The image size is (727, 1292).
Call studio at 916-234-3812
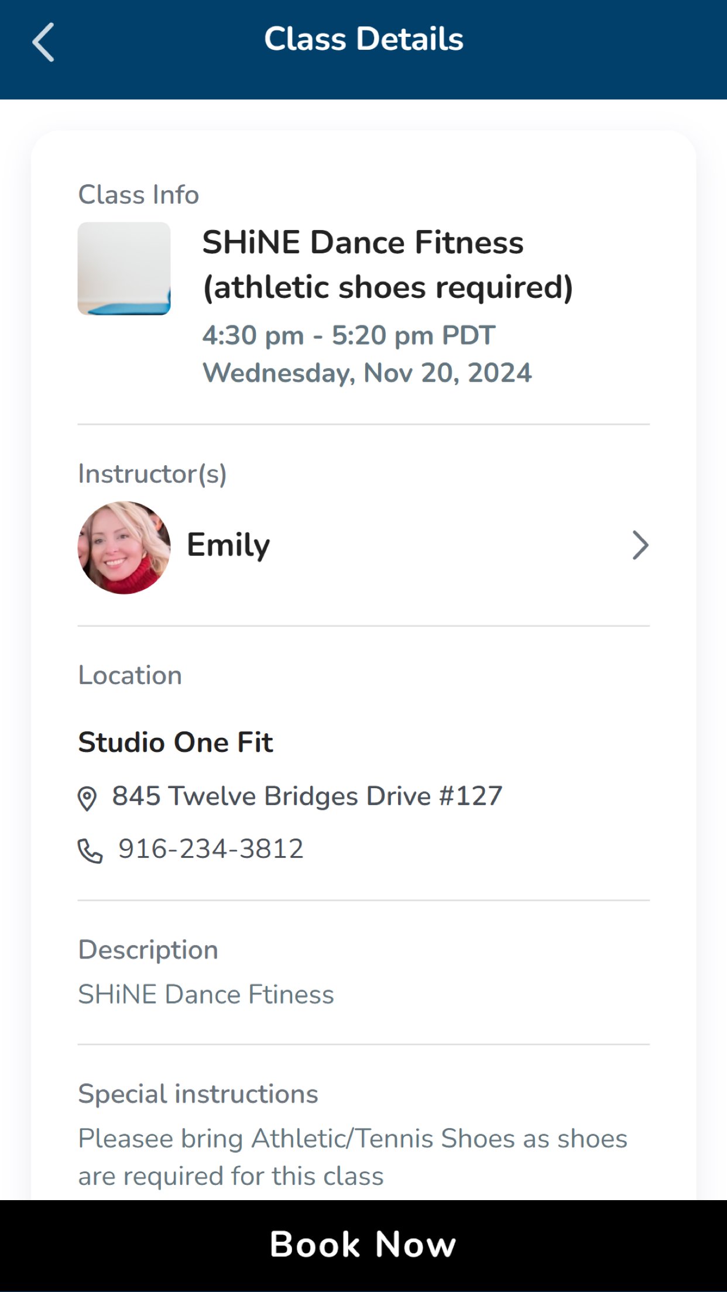[211, 849]
